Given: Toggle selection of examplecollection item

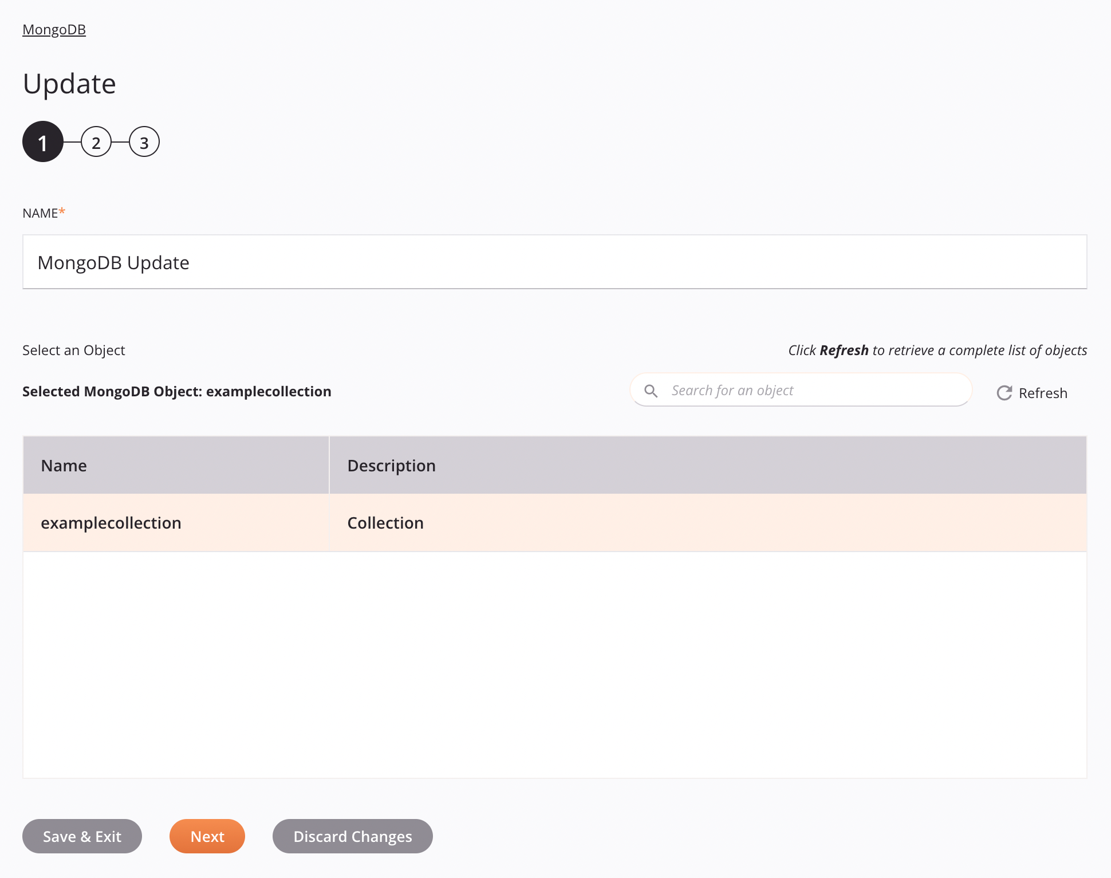Looking at the screenshot, I should (x=554, y=522).
